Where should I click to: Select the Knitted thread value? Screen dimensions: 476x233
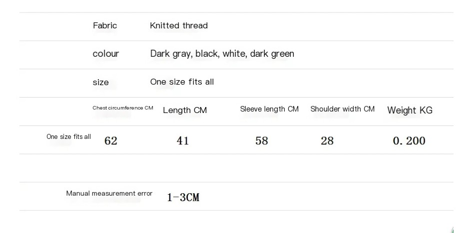[179, 25]
